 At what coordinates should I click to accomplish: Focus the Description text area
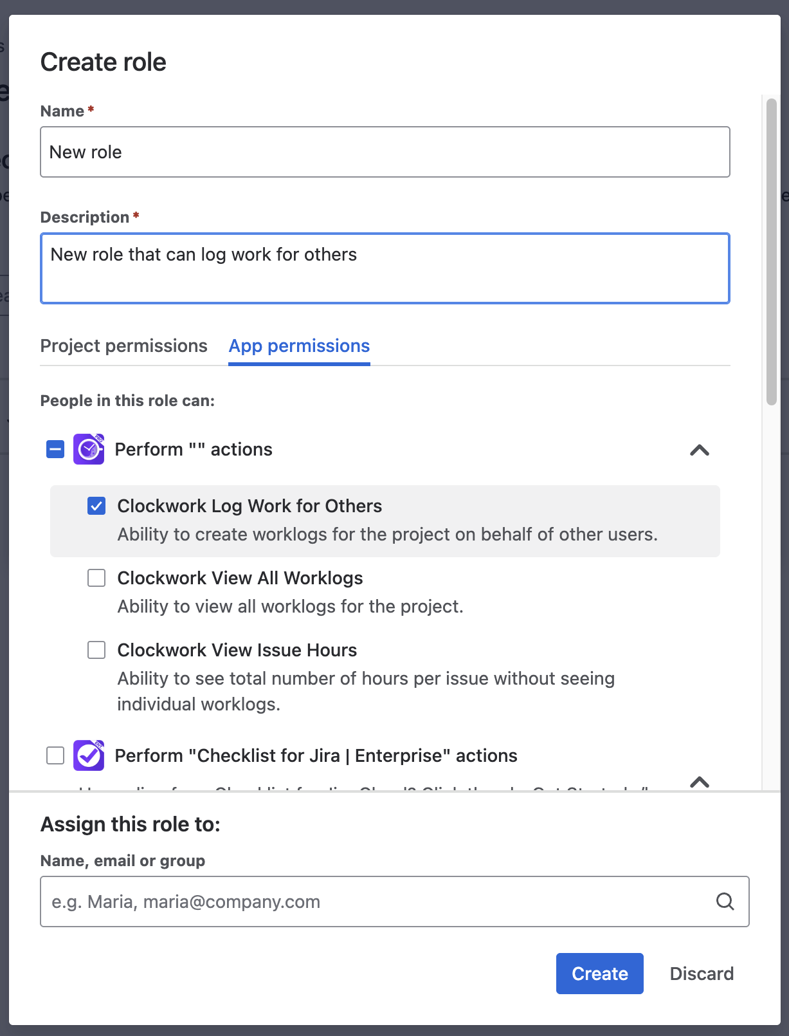tap(385, 268)
